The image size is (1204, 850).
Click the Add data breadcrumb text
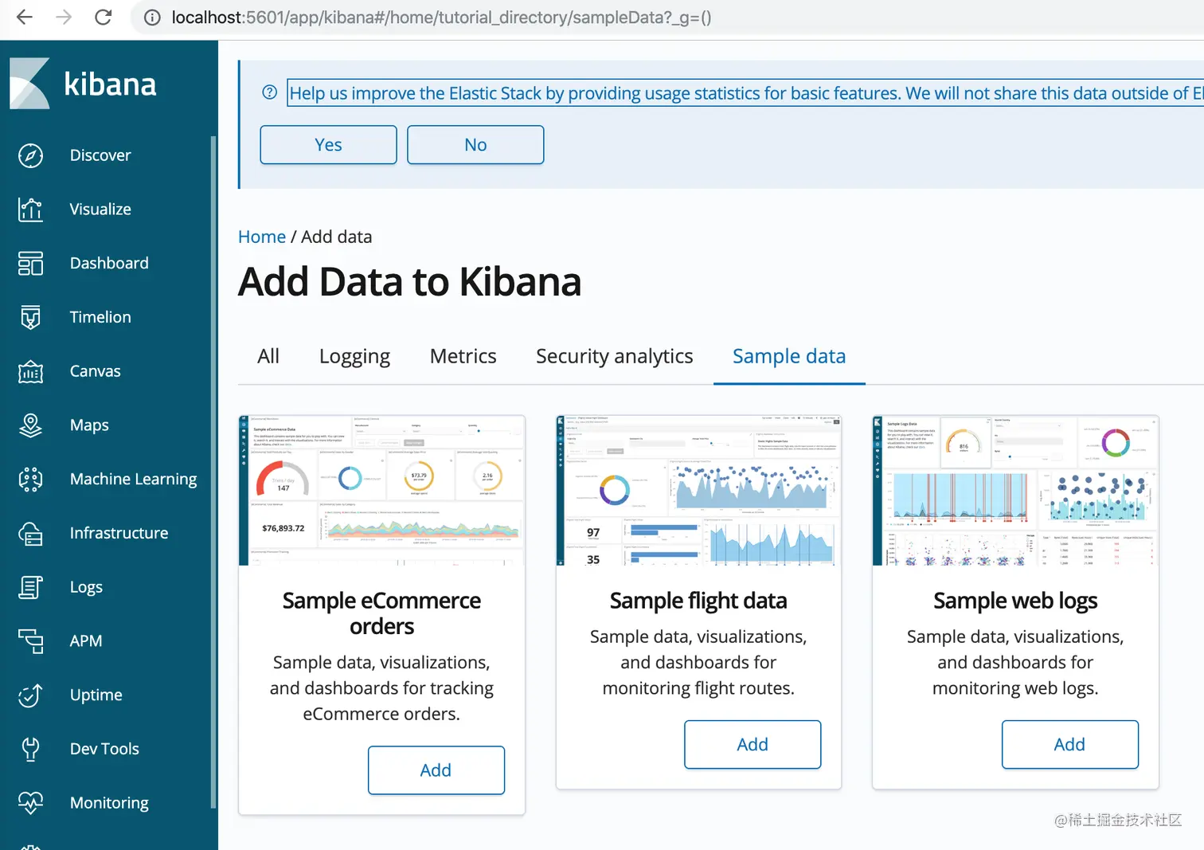[337, 237]
